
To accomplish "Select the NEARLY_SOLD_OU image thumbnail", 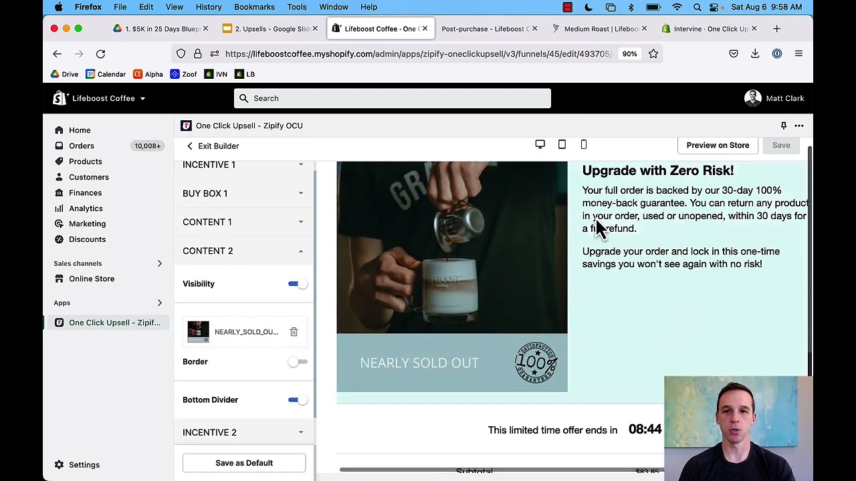I will click(x=198, y=331).
